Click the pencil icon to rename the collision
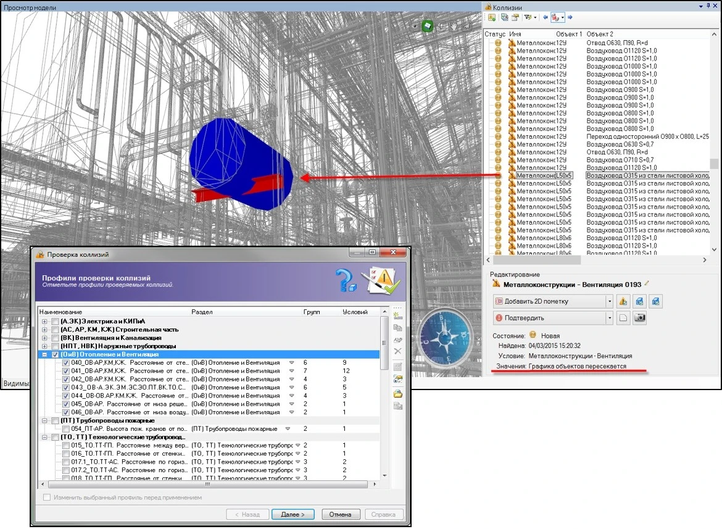Viewport: 722px width, 529px height. (647, 283)
